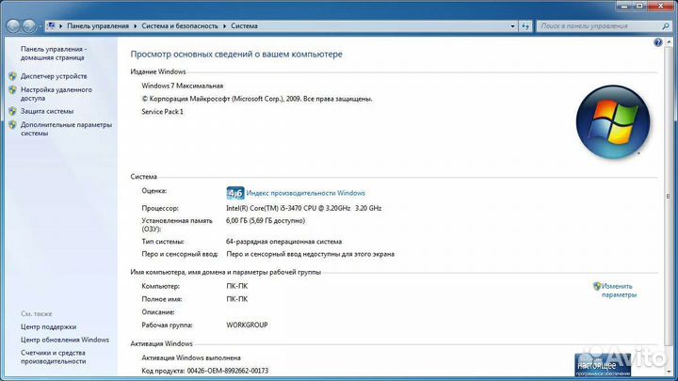Image resolution: width=678 pixels, height=381 pixels.
Task: Open Настройка удаленного доступа link
Action: click(x=56, y=94)
